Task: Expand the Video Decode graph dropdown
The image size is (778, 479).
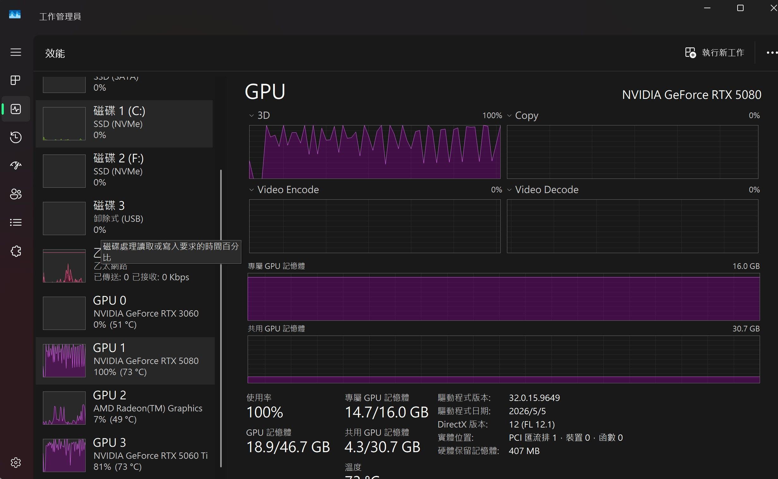Action: [x=509, y=190]
